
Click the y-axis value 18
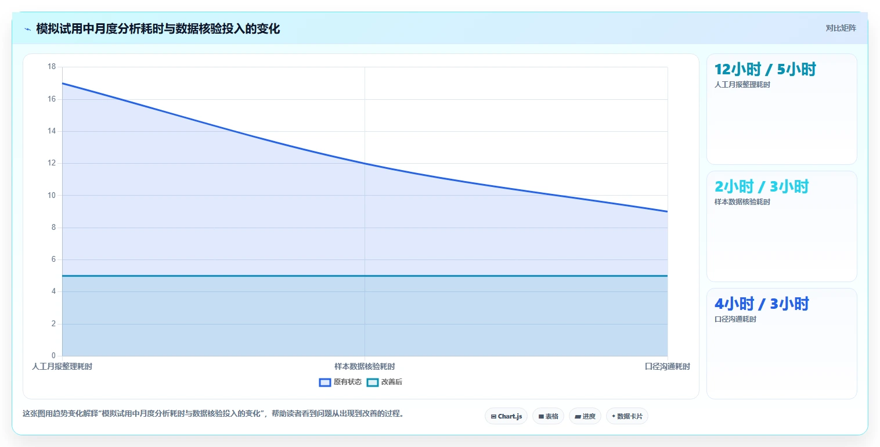[x=52, y=67]
